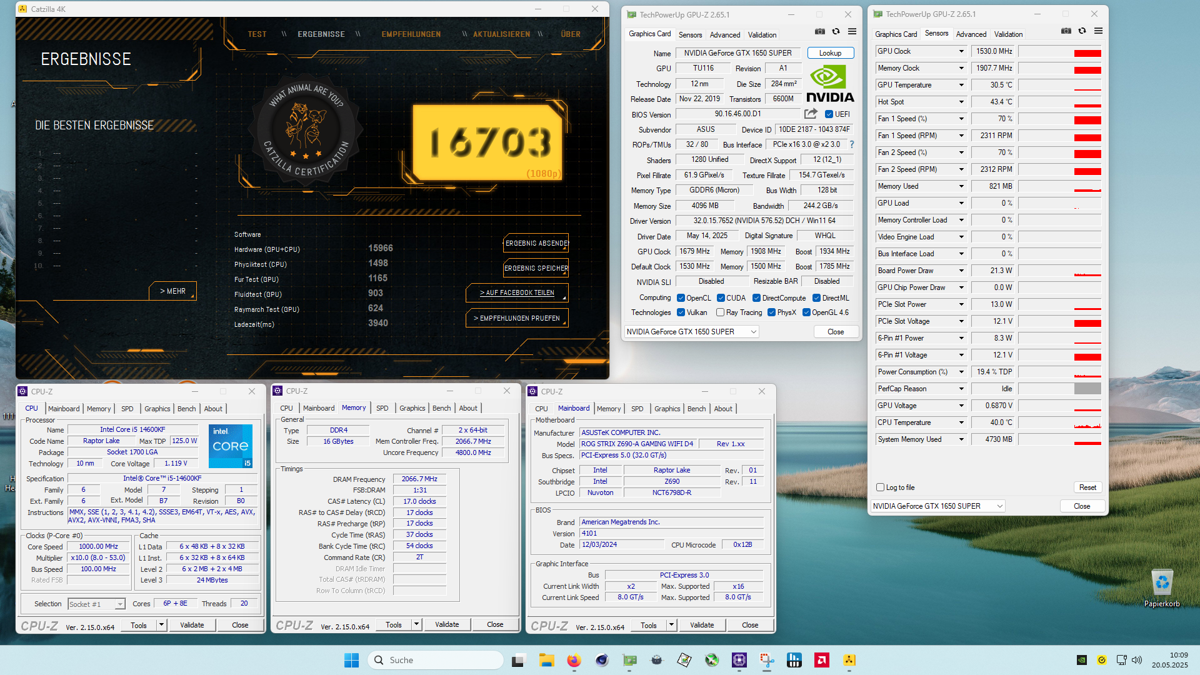Viewport: 1200px width, 675px height.
Task: Click the BIOS export share icon in GPU-Z
Action: pyautogui.click(x=811, y=114)
